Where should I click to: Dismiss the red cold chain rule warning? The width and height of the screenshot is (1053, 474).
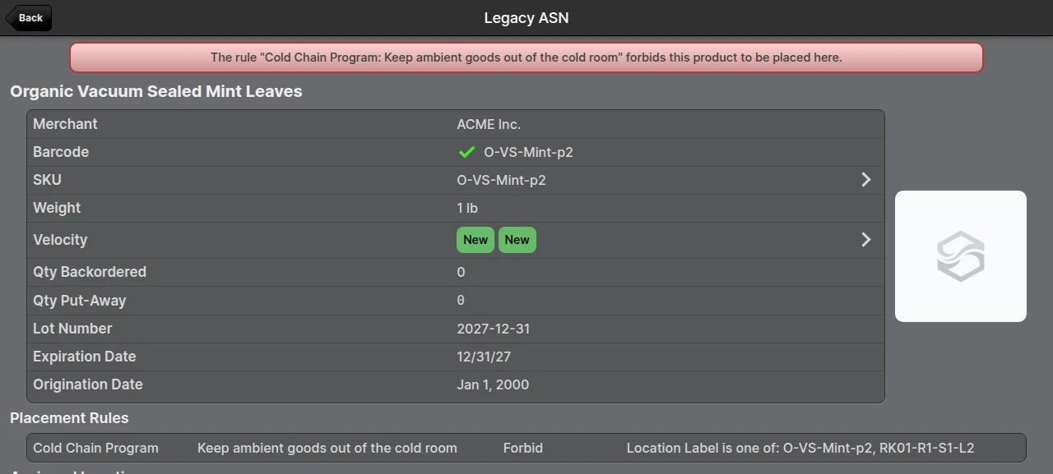(526, 58)
